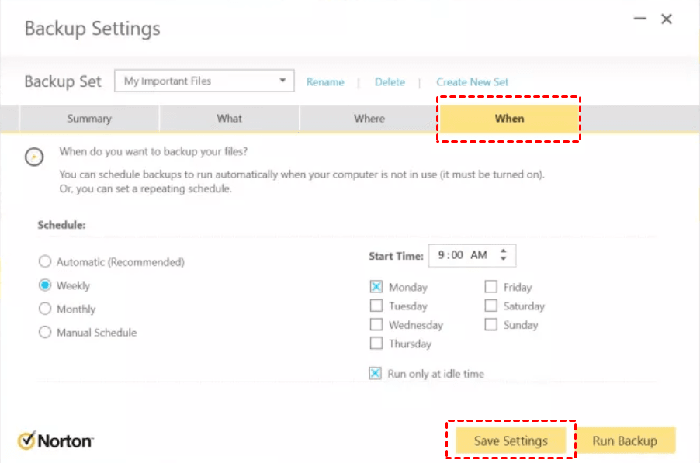Go to the Where tab
The width and height of the screenshot is (700, 463).
pyautogui.click(x=369, y=119)
